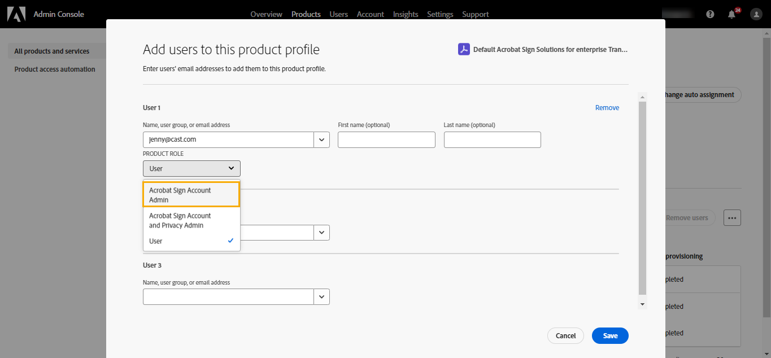Click the PRODUCT ROLE label

tap(163, 154)
